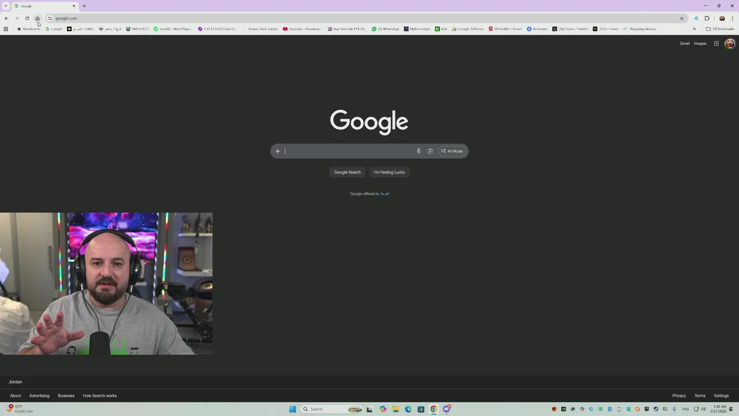
Task: Open Discord icon in taskbar
Action: click(x=446, y=409)
